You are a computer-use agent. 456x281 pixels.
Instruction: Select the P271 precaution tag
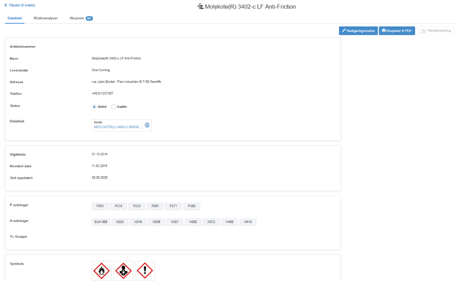click(x=174, y=206)
